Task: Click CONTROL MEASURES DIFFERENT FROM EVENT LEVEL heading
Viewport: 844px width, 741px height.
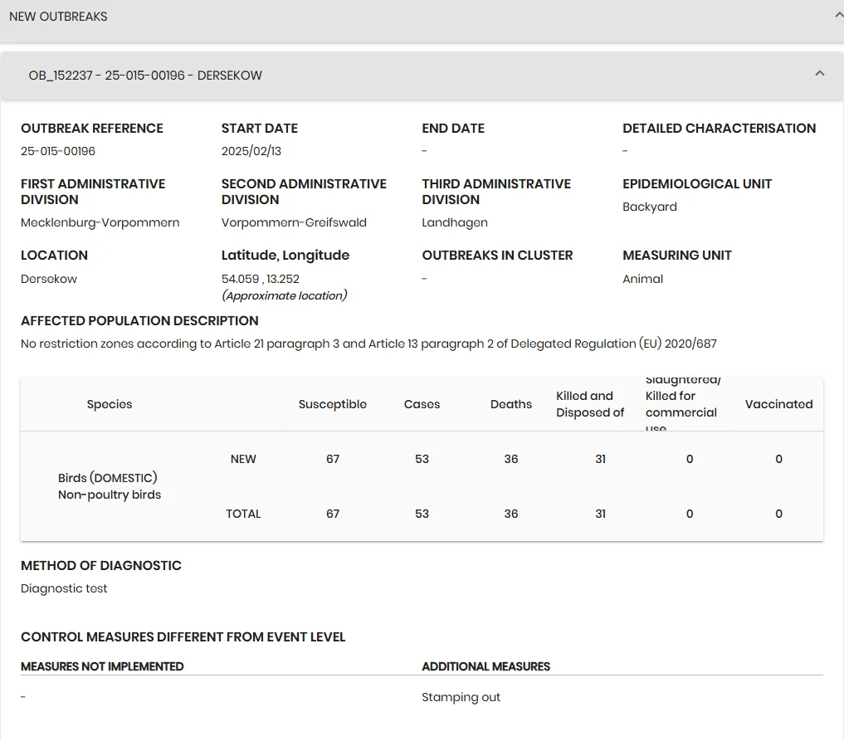Action: [x=183, y=637]
